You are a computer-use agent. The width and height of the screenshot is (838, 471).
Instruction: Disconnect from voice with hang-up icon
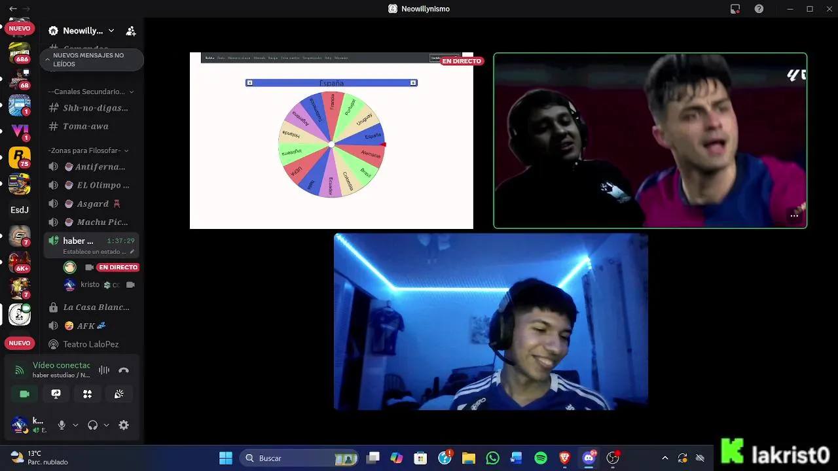(124, 370)
